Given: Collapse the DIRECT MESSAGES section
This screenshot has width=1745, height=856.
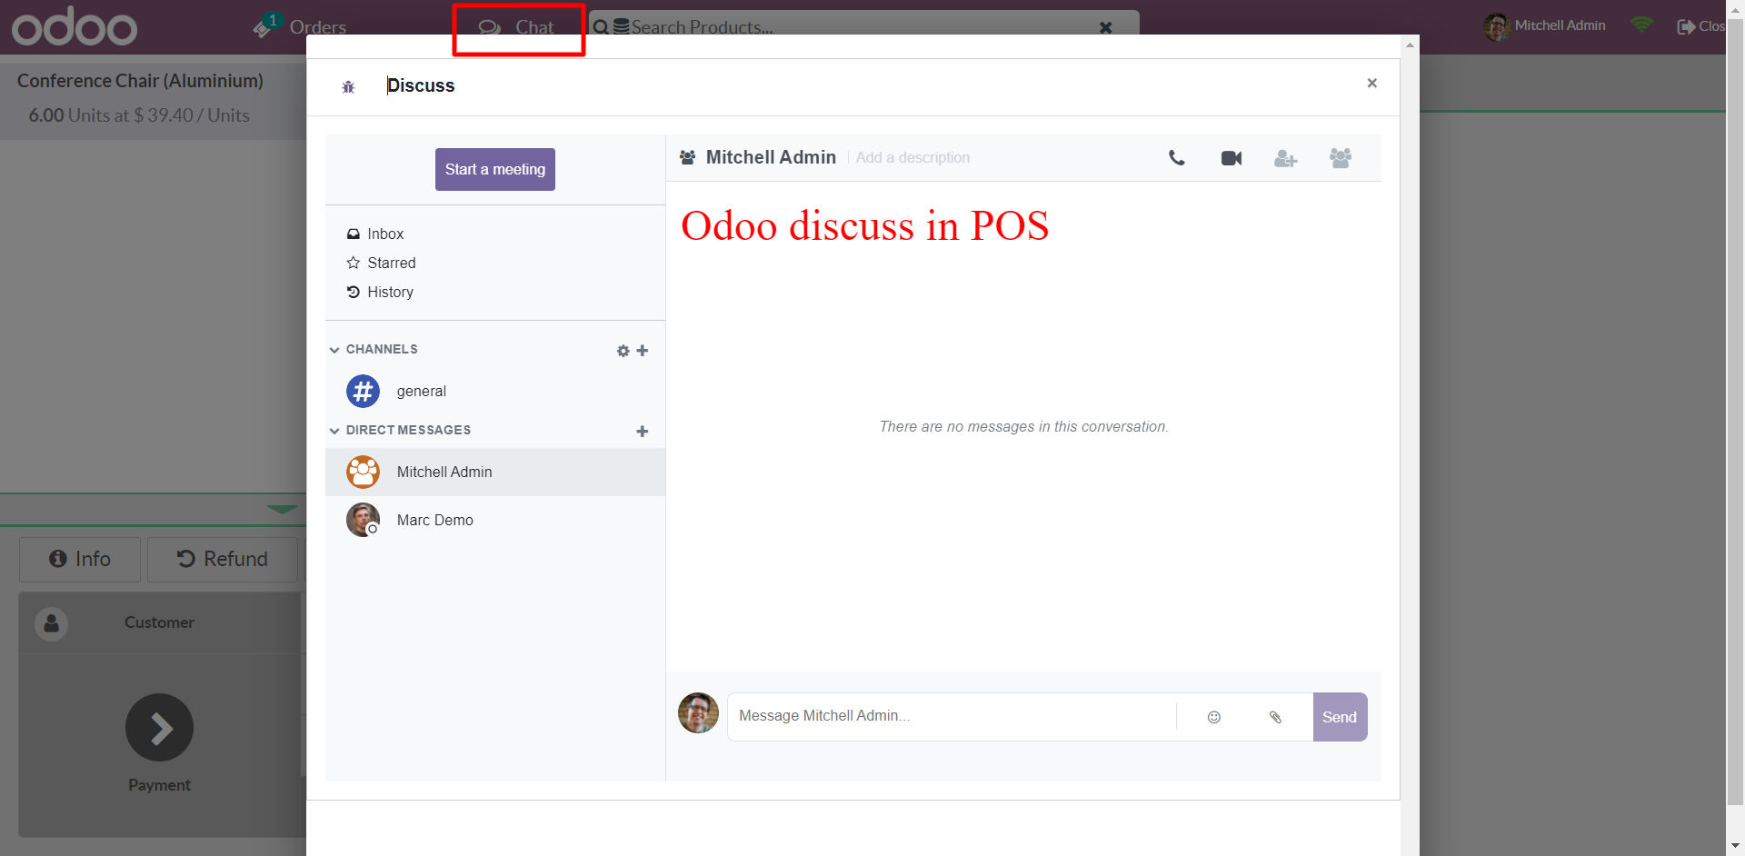Looking at the screenshot, I should point(400,430).
